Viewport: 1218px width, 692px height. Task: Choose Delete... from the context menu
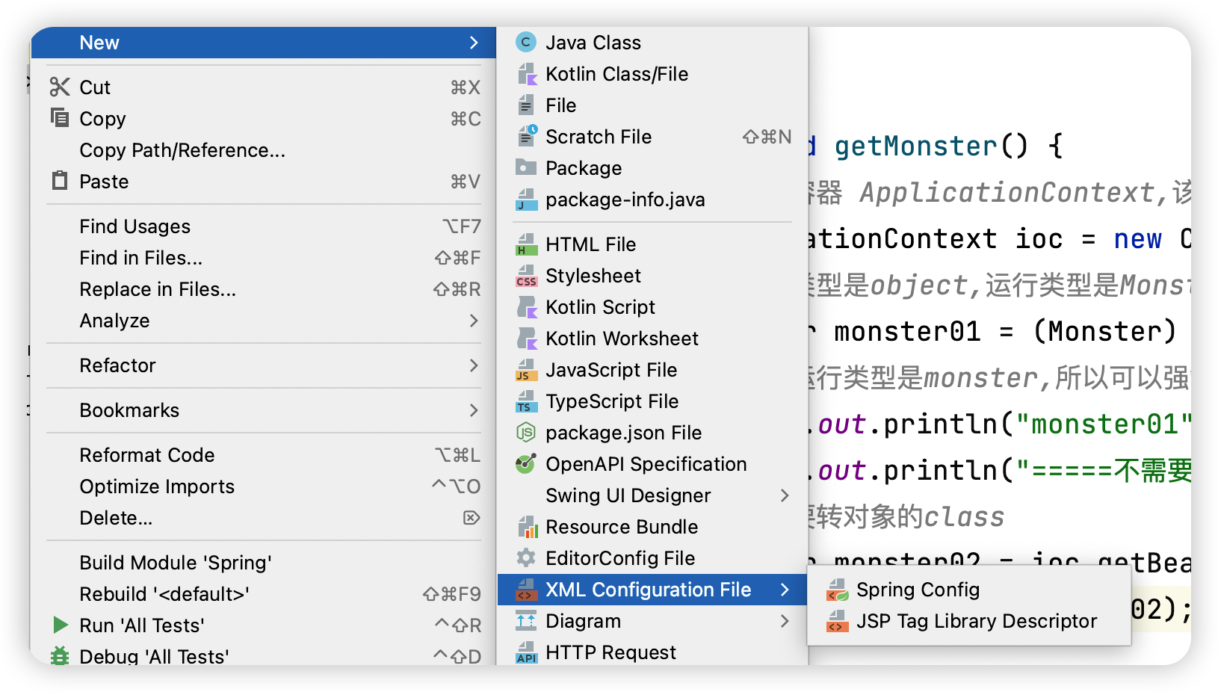264,518
